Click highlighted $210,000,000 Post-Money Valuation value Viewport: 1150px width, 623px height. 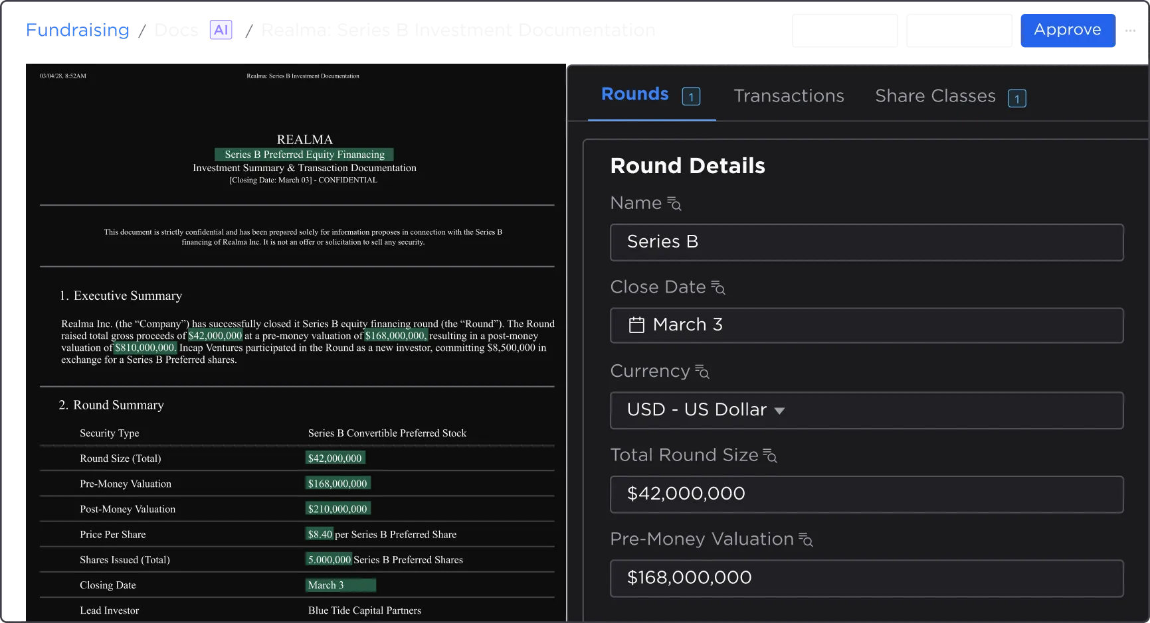coord(337,509)
